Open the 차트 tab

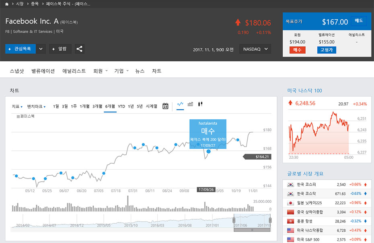tap(157, 71)
